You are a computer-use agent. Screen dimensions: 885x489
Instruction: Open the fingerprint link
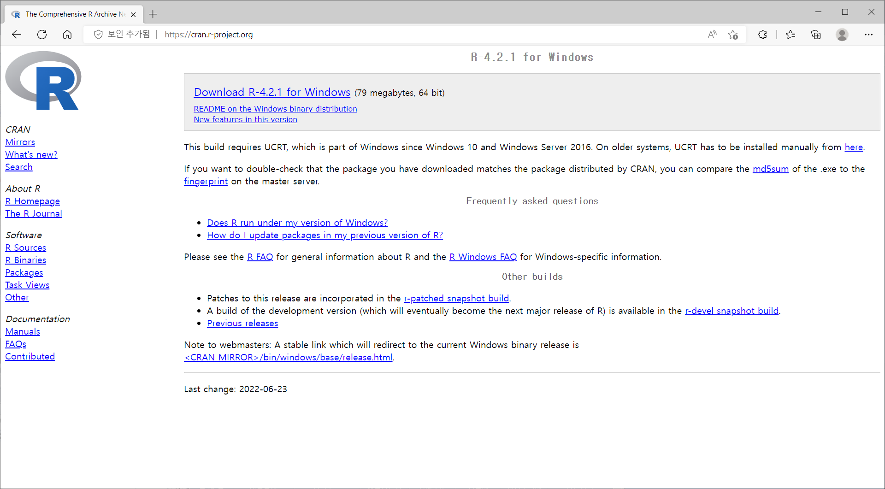[206, 181]
